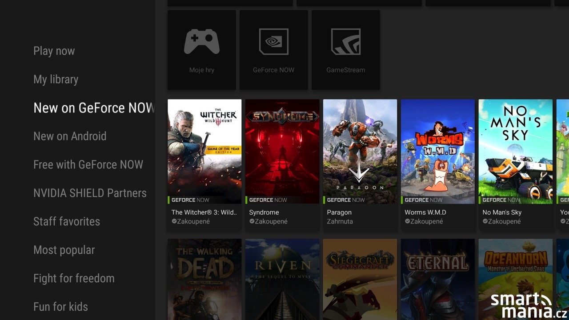Open Fun for kids category

(x=60, y=307)
